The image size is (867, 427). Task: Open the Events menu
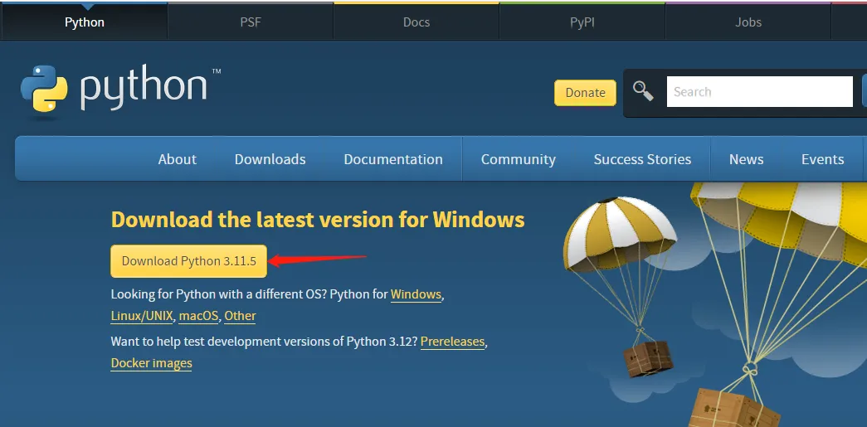[822, 159]
